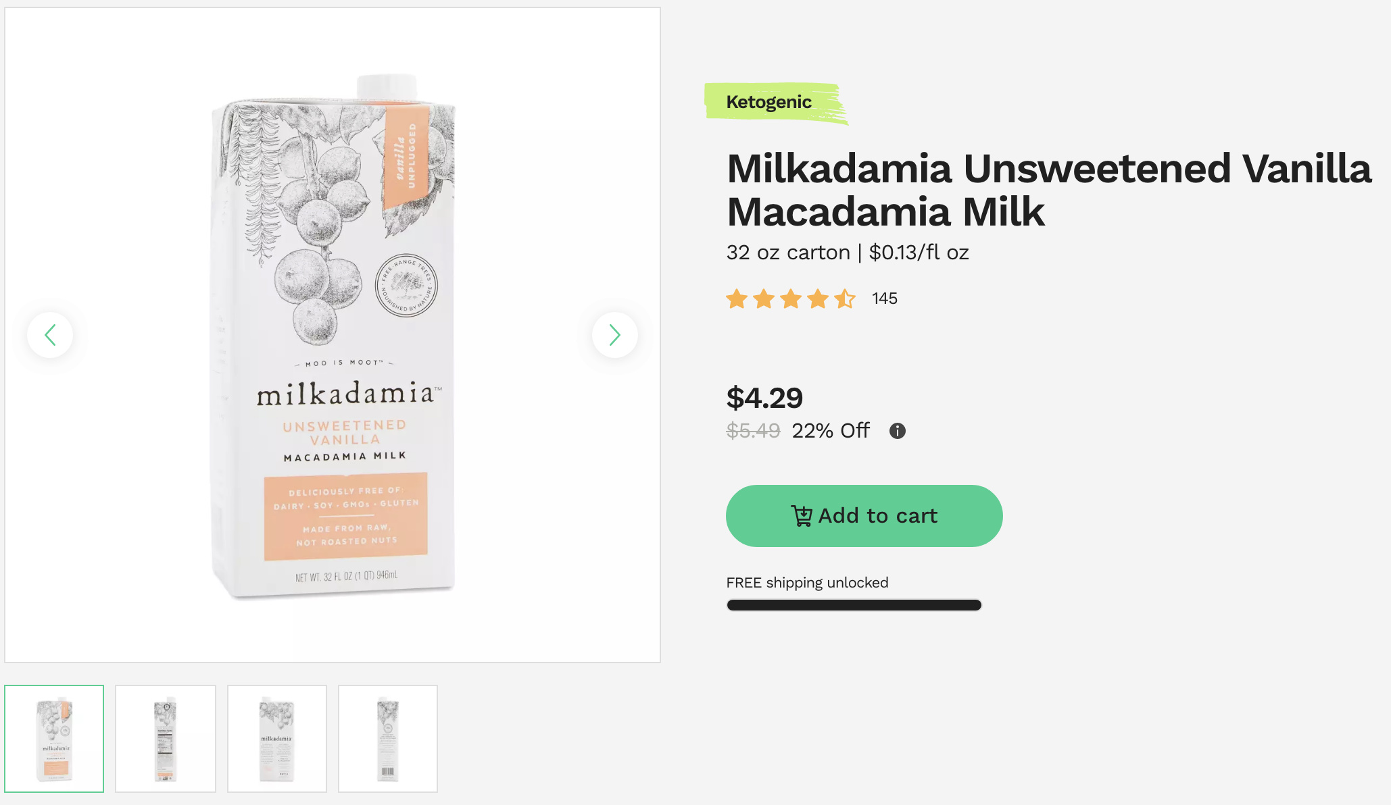
Task: Select the nutrition facts thumbnail
Action: [166, 738]
